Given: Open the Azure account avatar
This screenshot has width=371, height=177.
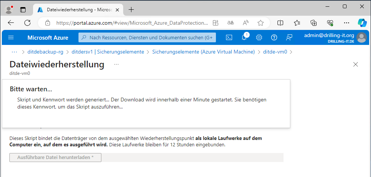Looking at the screenshot, I should (x=362, y=37).
